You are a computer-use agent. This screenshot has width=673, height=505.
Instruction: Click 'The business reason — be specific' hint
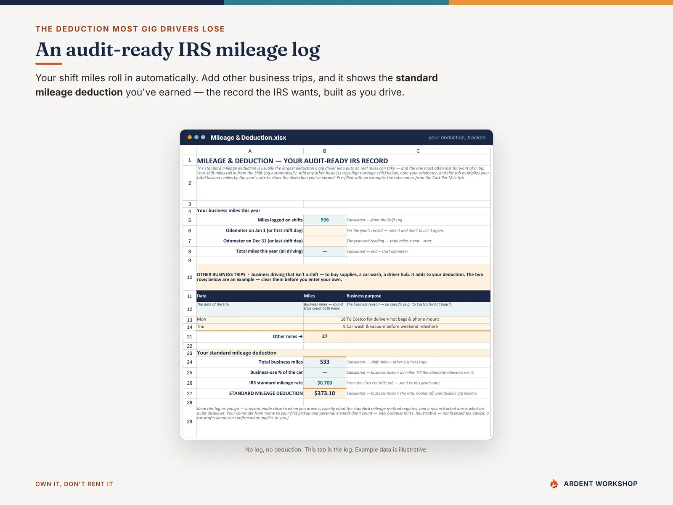(399, 304)
